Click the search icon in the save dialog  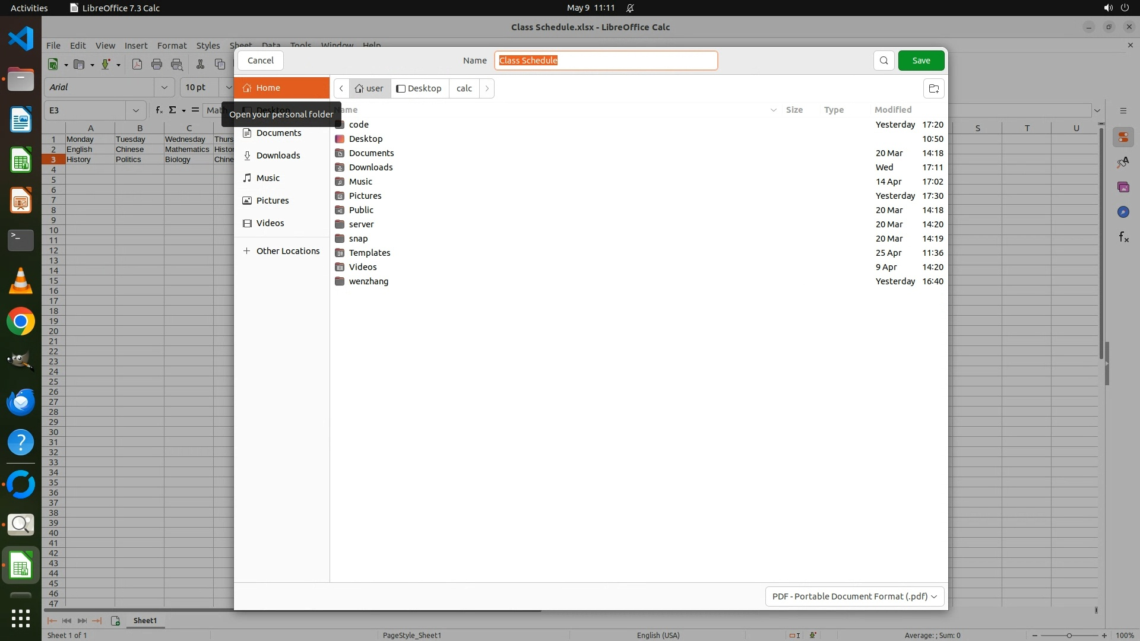click(883, 61)
